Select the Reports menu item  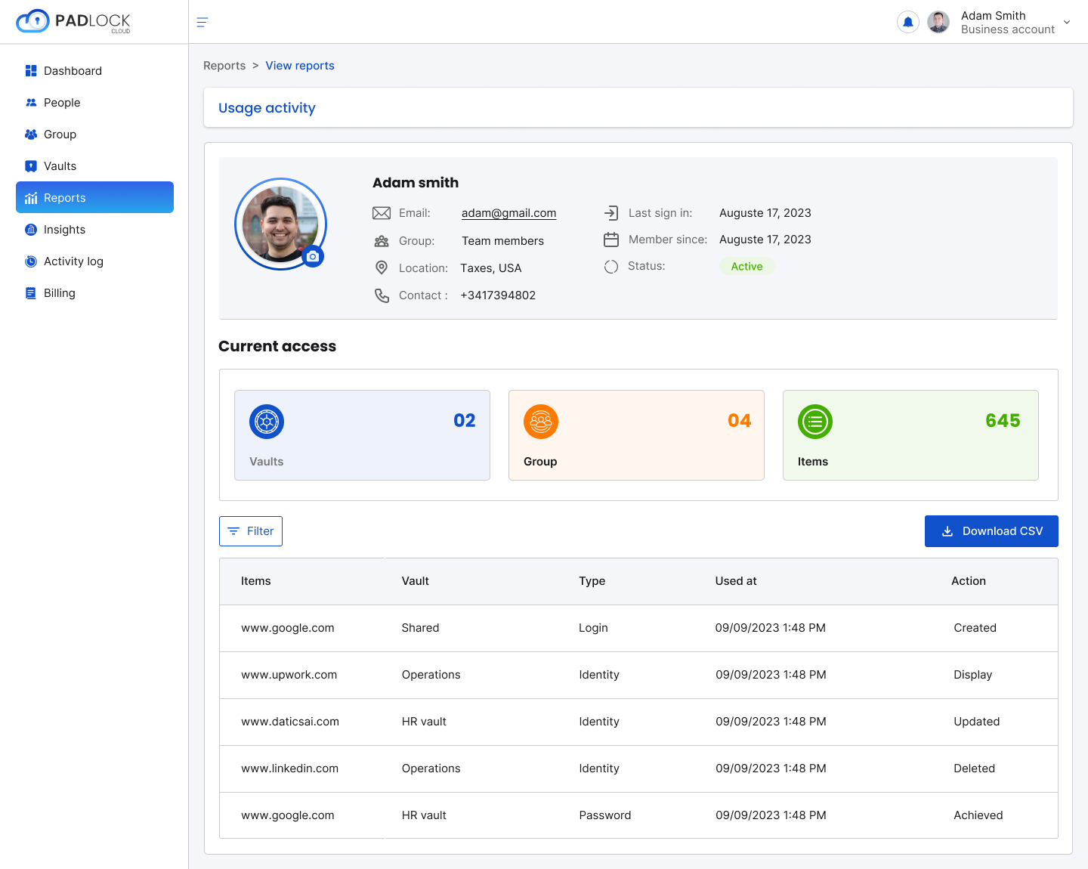point(94,197)
